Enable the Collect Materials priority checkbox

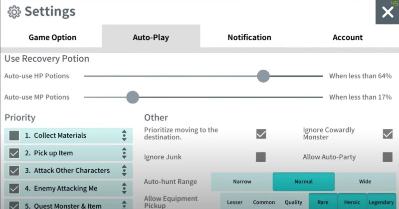(14, 135)
